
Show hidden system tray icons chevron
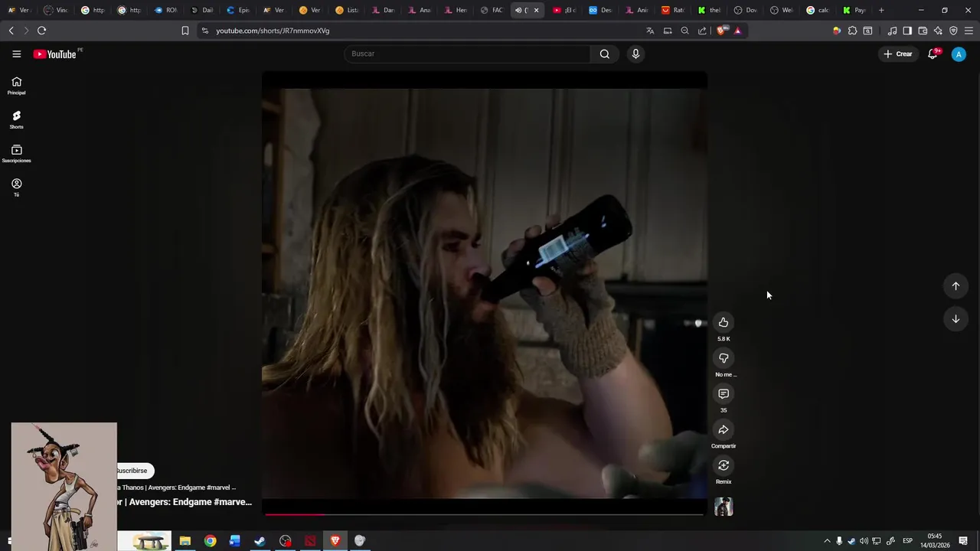tap(827, 541)
